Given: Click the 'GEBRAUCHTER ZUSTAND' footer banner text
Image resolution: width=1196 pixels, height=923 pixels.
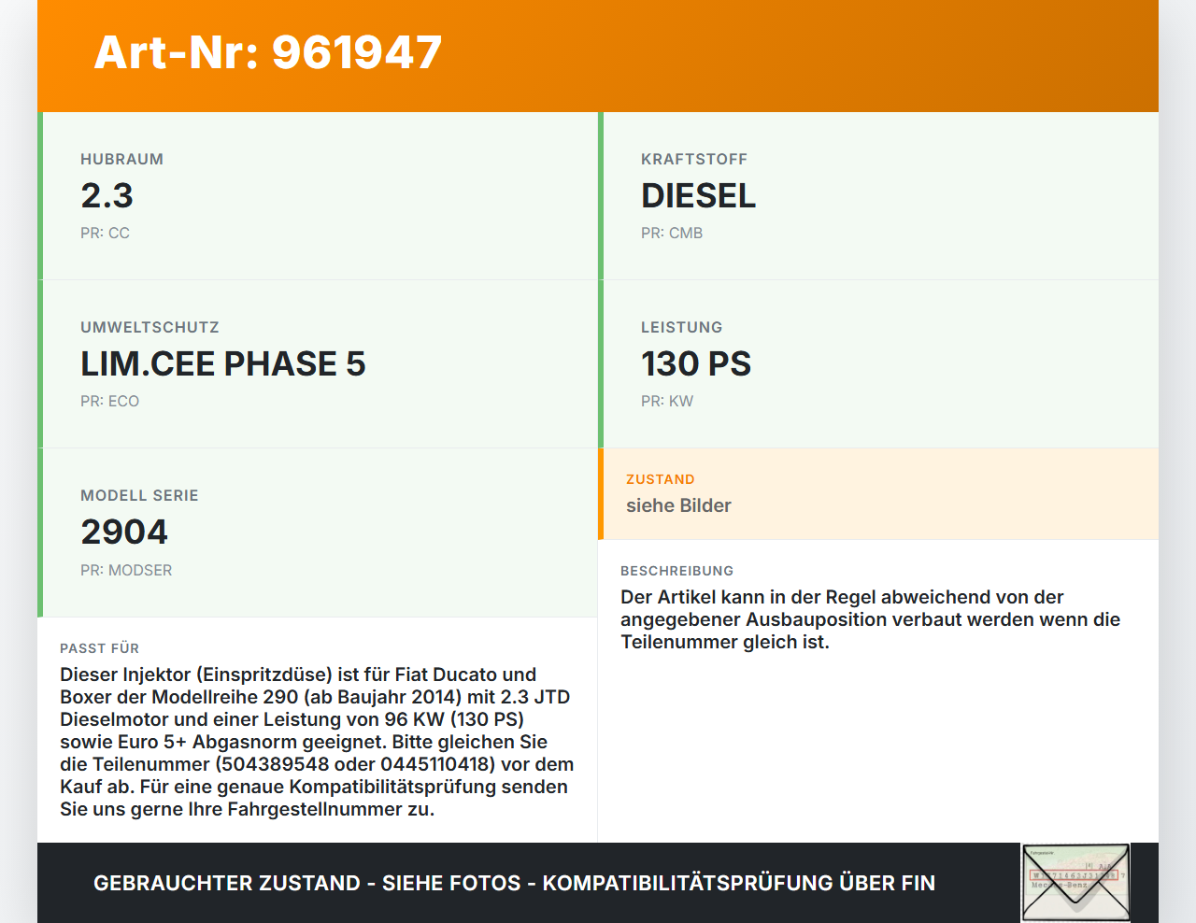Looking at the screenshot, I should [x=514, y=883].
